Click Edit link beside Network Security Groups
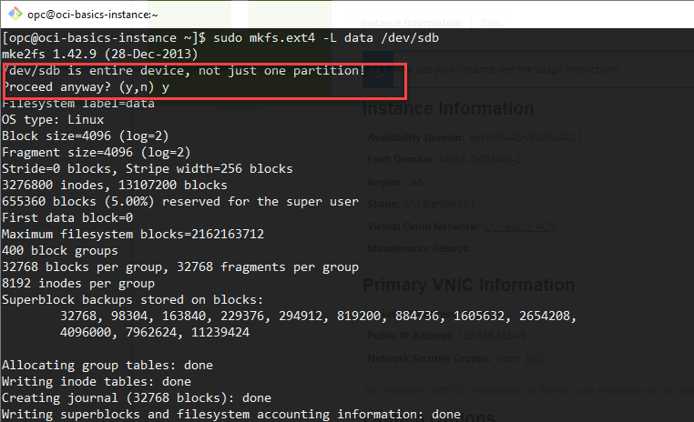The image size is (694, 422). [x=535, y=358]
